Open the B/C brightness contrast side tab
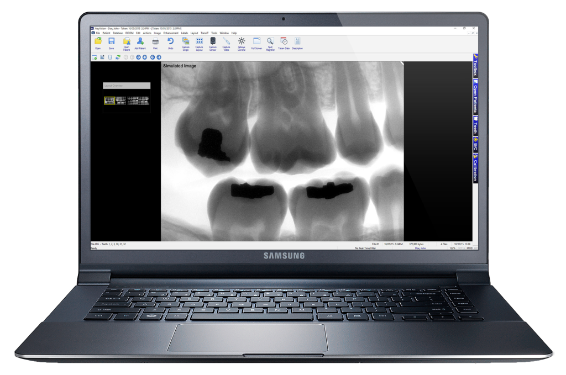 [475, 145]
